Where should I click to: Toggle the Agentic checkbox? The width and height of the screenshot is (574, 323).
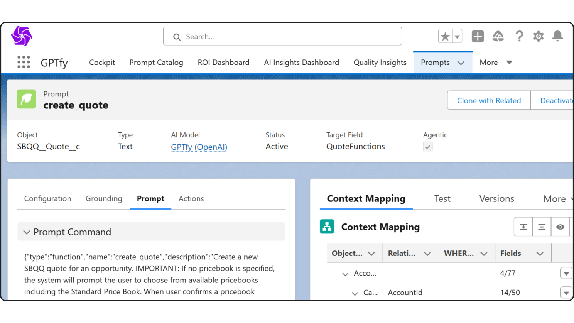(427, 147)
